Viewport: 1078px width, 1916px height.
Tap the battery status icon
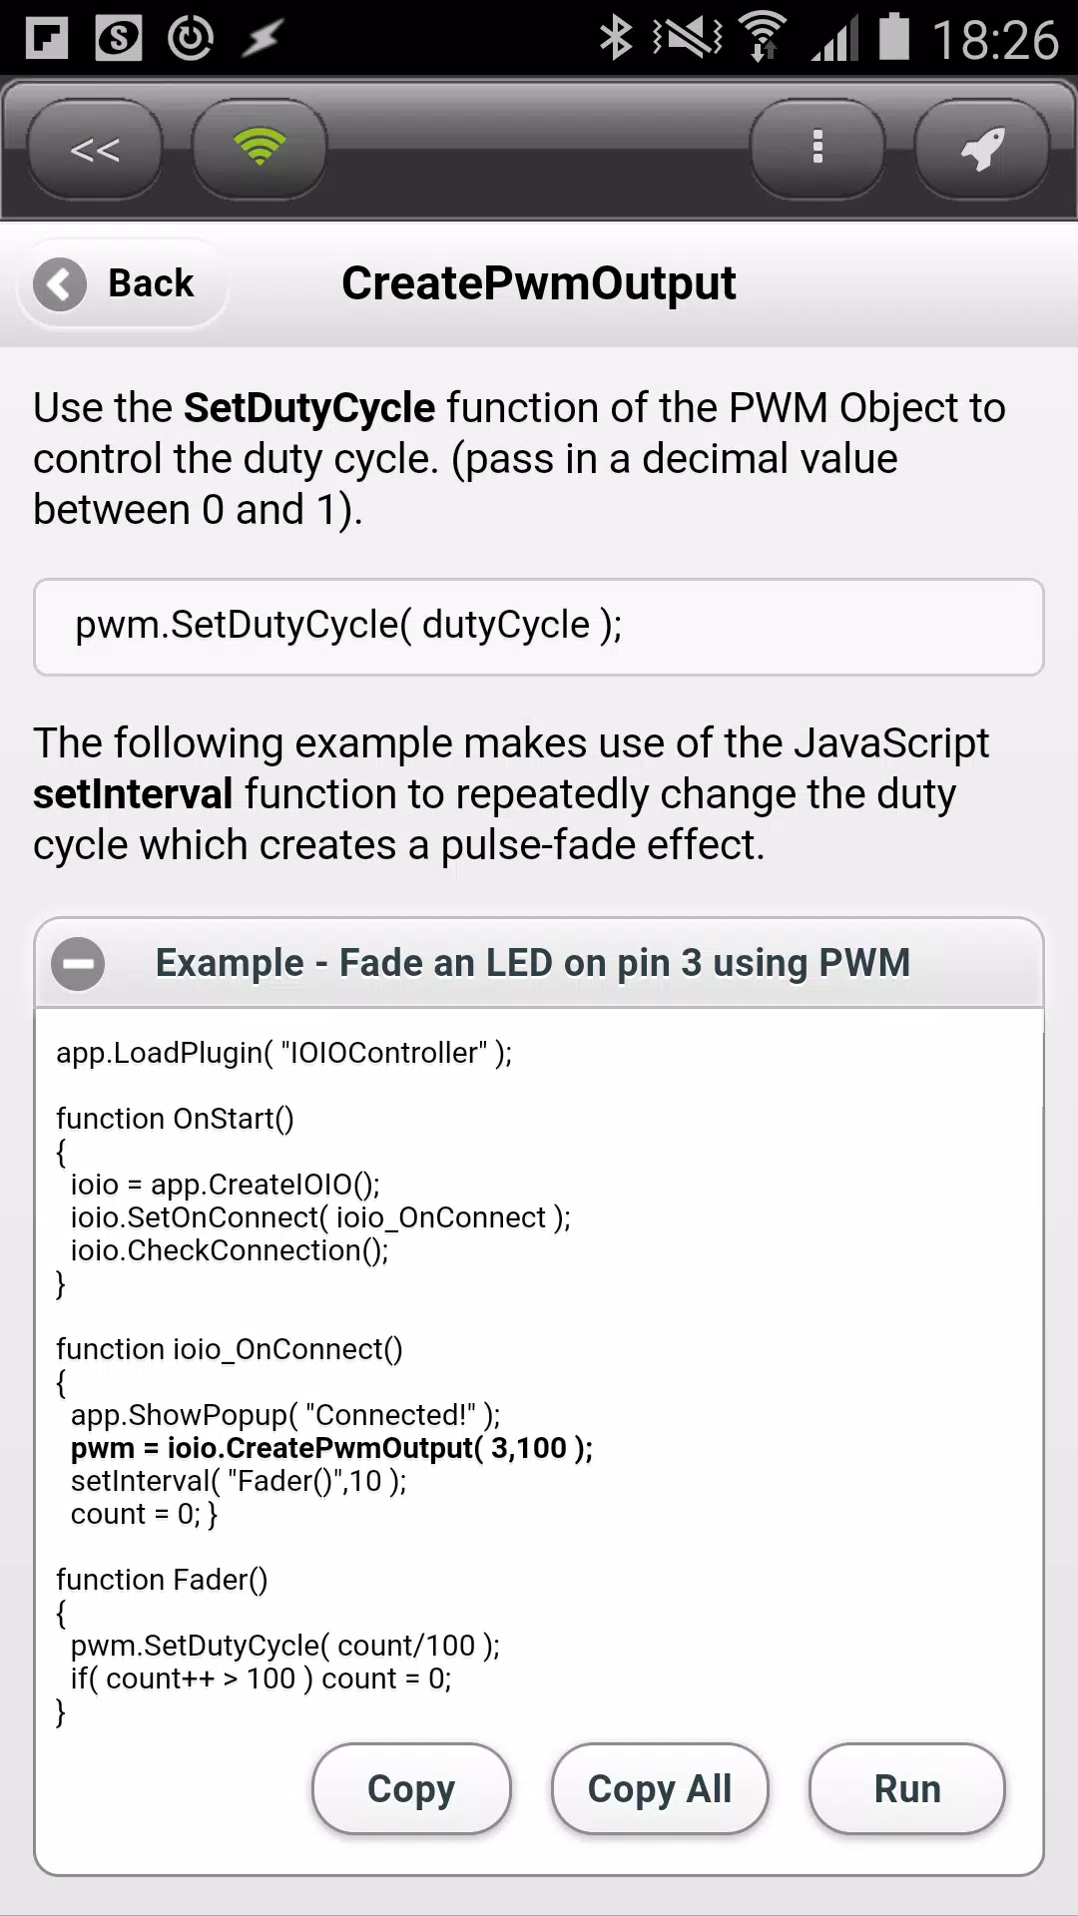[x=893, y=38]
